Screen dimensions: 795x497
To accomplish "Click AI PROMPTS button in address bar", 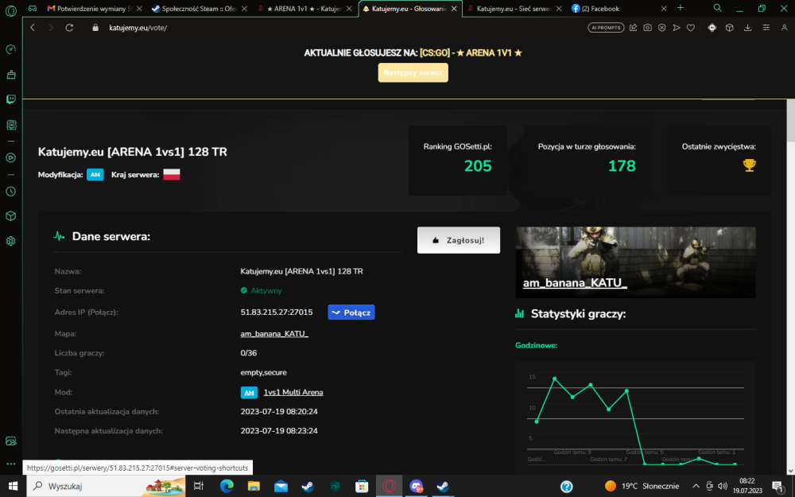I will [606, 27].
